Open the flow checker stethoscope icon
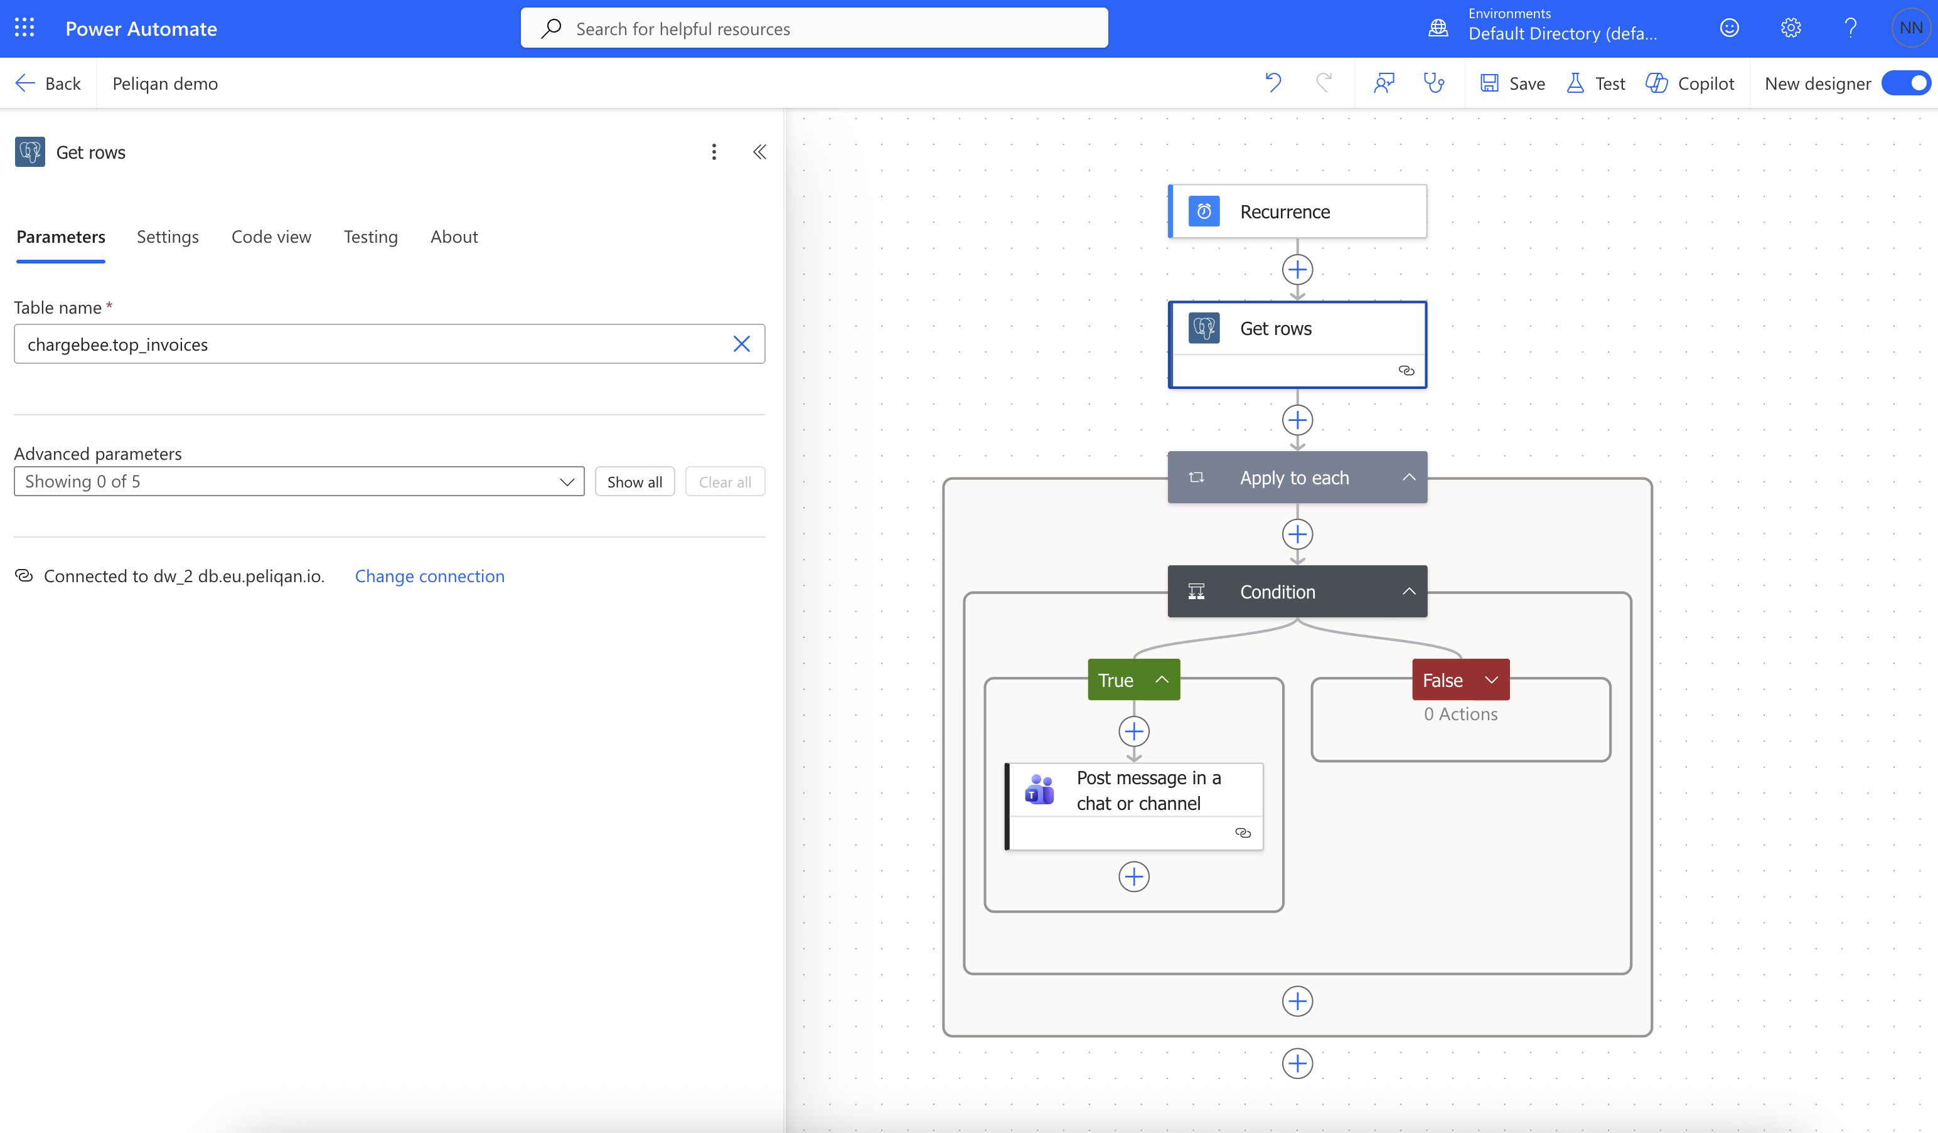The width and height of the screenshot is (1938, 1133). tap(1433, 83)
